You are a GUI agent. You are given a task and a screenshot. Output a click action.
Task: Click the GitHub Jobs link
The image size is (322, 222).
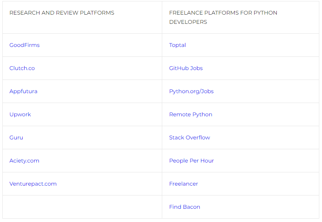[186, 68]
